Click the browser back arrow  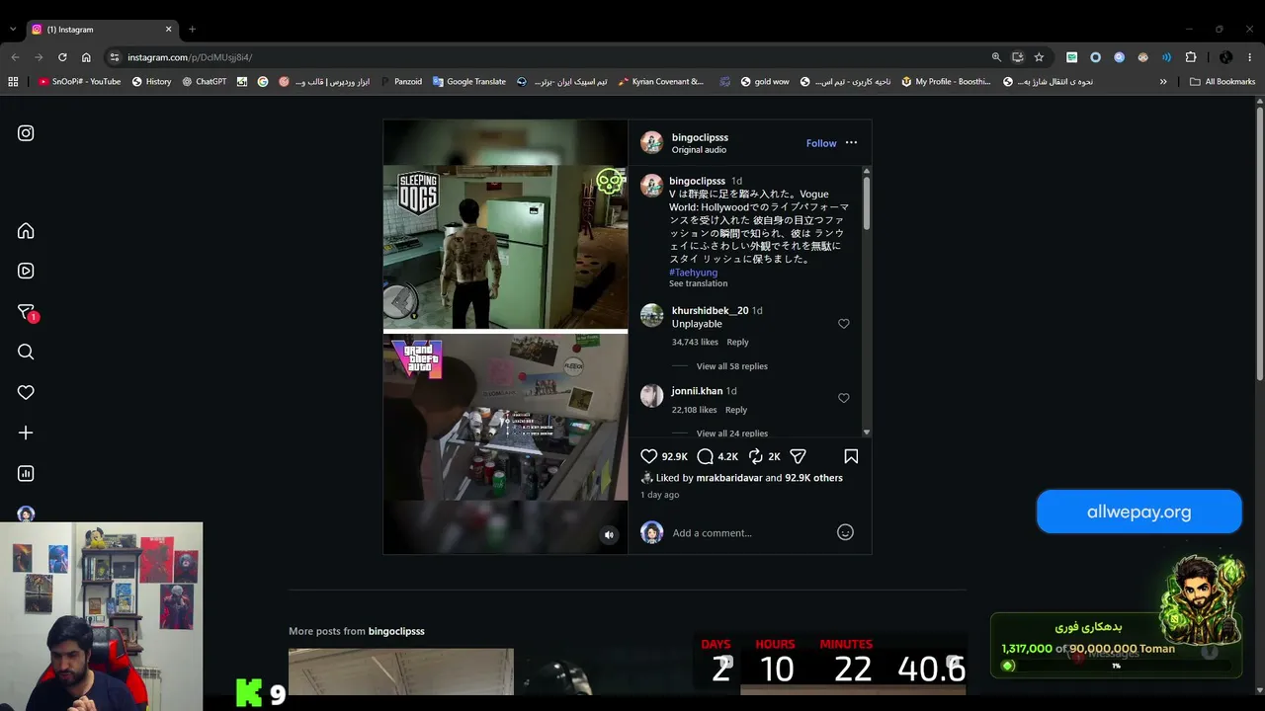(x=15, y=57)
